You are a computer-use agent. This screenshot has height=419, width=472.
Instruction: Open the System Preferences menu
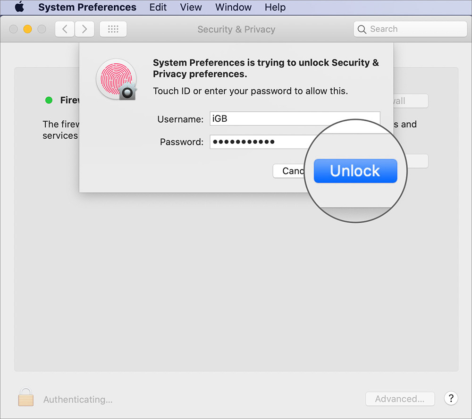coord(87,7)
